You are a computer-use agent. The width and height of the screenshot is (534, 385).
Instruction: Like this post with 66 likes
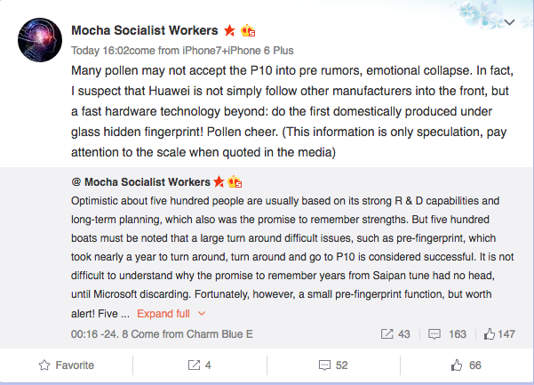tap(466, 365)
